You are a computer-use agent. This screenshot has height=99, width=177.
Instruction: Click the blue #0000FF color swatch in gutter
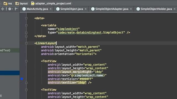point(22,79)
